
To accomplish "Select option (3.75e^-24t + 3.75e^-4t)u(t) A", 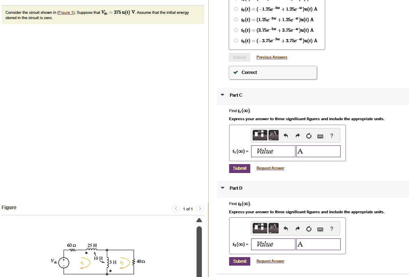I will [236, 30].
